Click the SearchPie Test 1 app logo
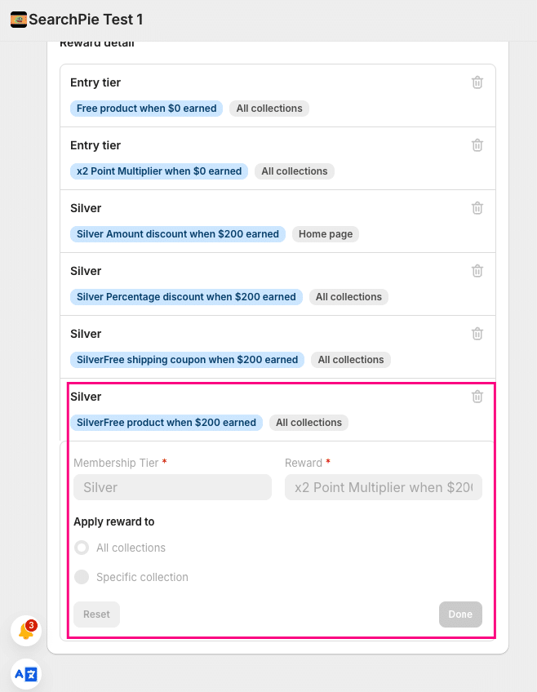 pos(19,20)
